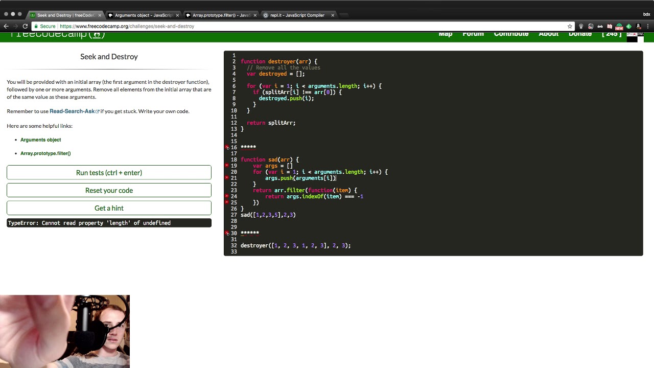Open the Donate nav item
This screenshot has height=368, width=654.
580,34
